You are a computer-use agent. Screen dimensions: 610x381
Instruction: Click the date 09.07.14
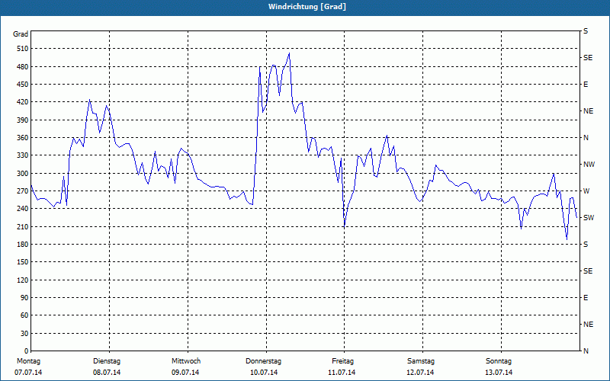pos(185,373)
